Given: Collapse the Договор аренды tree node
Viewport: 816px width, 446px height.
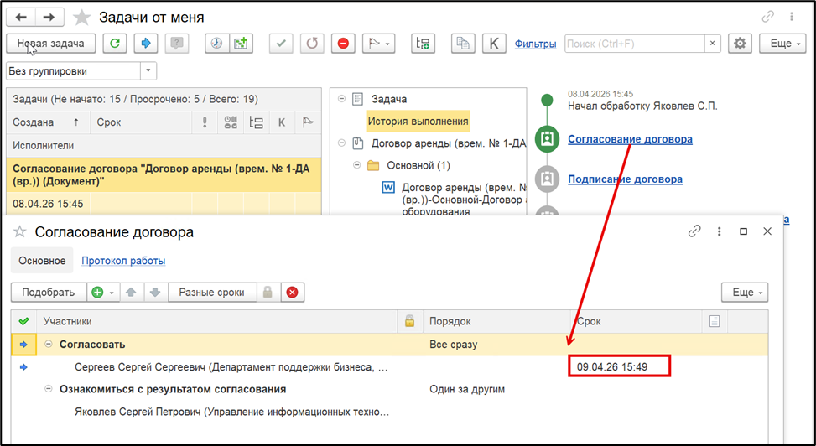Looking at the screenshot, I should (342, 143).
